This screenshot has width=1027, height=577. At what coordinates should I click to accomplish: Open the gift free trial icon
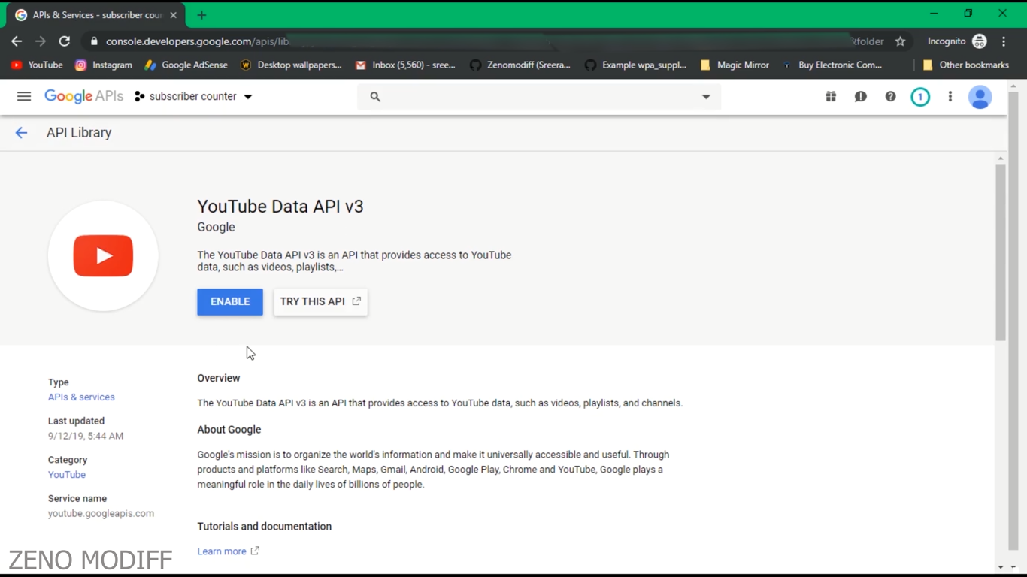click(831, 97)
